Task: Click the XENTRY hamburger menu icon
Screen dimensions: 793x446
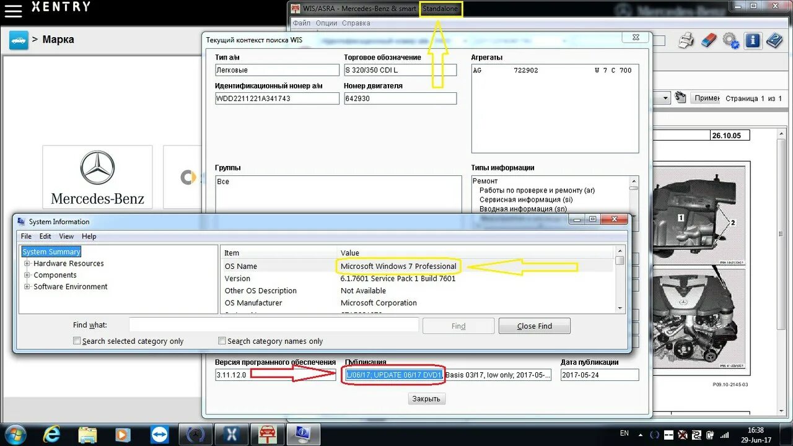Action: (x=12, y=11)
